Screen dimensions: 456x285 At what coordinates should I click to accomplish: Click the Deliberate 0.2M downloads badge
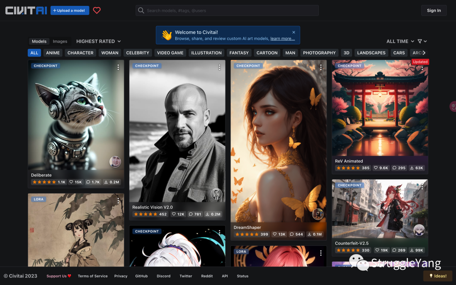[x=111, y=182]
